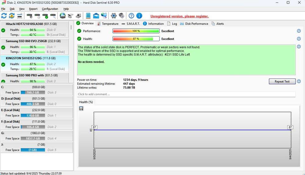Image resolution: width=305 pixels, height=175 pixels.
Task: Select the C: volume entry
Action: click(37, 90)
